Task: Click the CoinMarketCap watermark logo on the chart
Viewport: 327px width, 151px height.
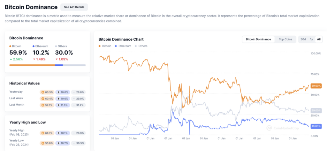Action: (269, 128)
